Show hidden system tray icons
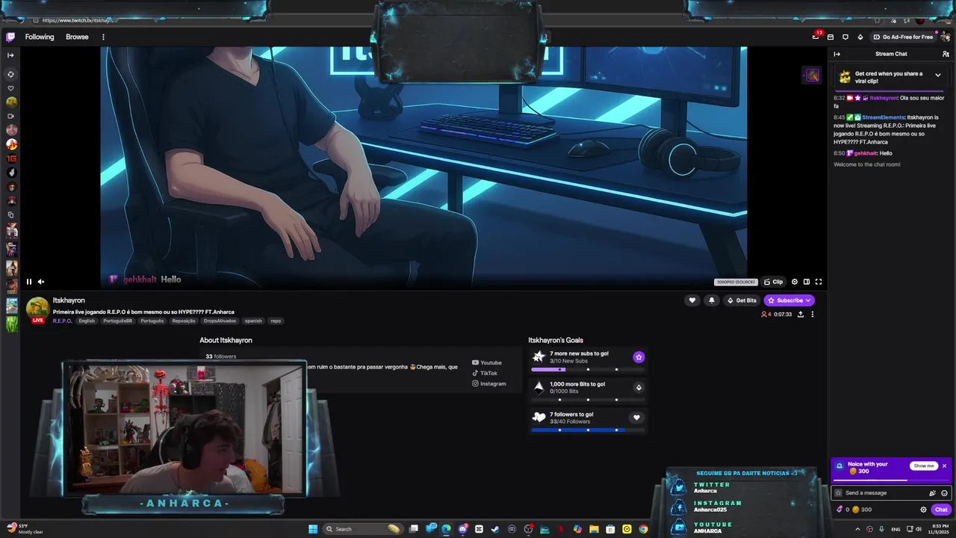Image resolution: width=956 pixels, height=538 pixels. (857, 529)
